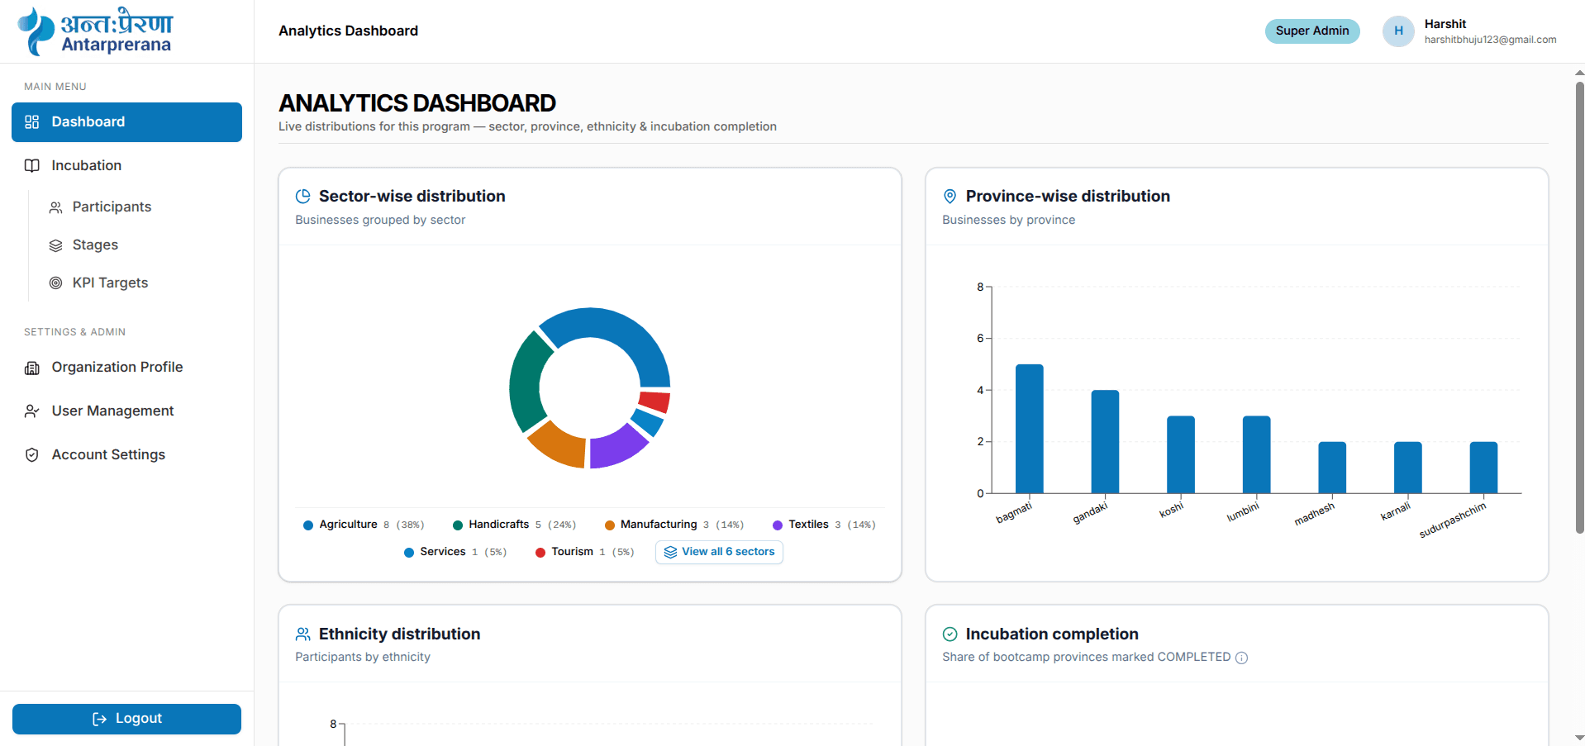Open the Incubation menu item
The width and height of the screenshot is (1585, 746).
coord(126,166)
